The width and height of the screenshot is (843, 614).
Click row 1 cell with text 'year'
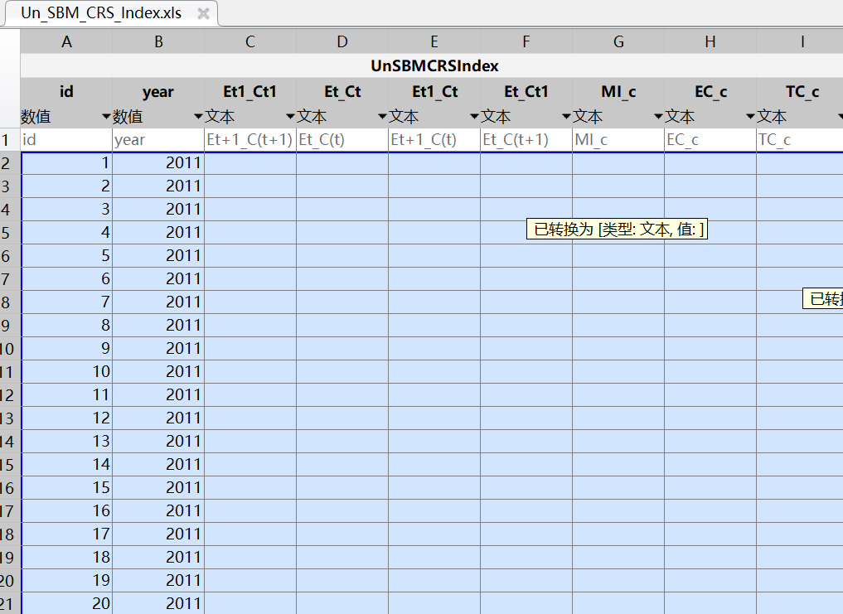[x=158, y=140]
